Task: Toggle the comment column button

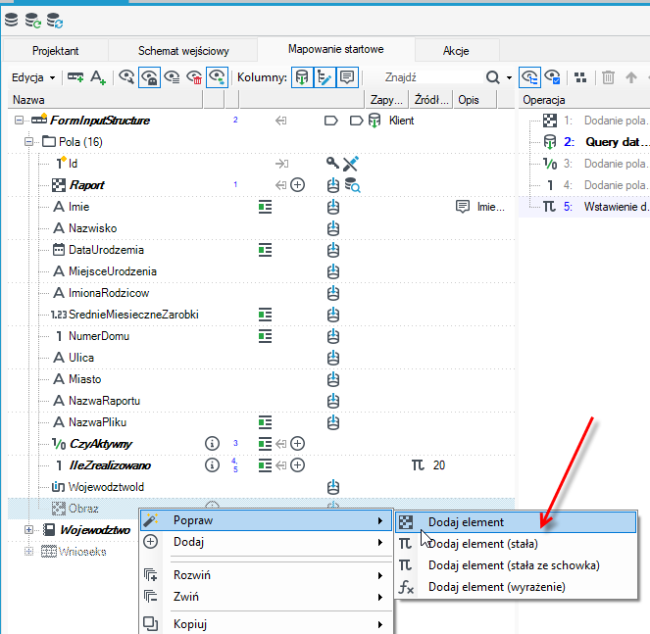Action: (x=347, y=77)
